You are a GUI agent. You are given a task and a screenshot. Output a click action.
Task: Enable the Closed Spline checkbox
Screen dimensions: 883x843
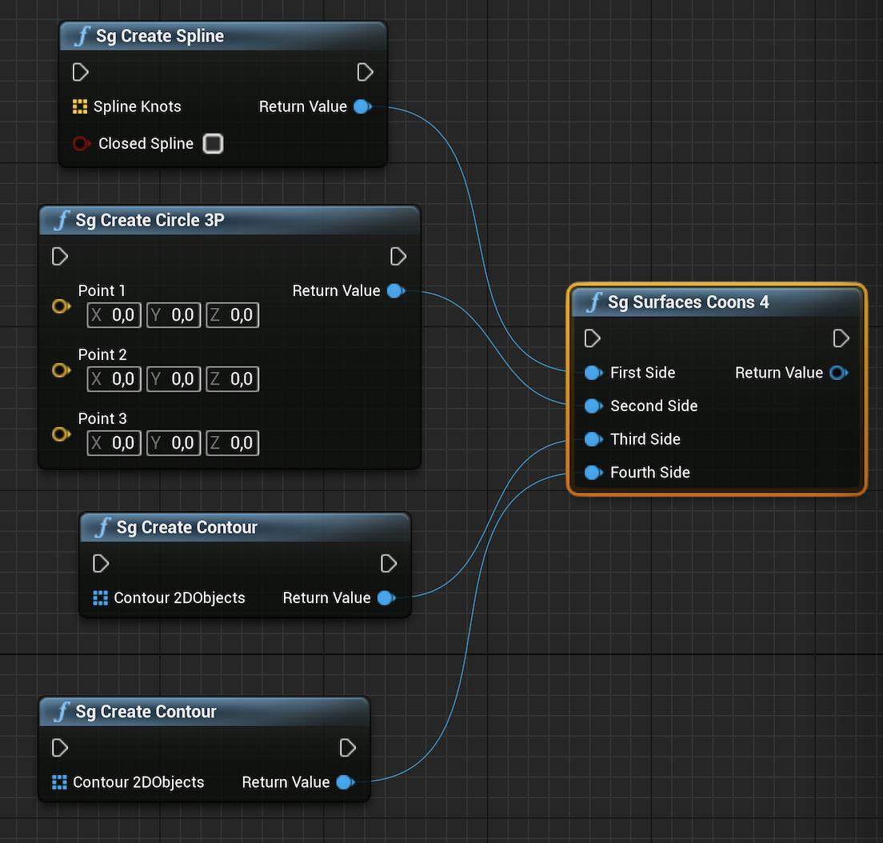click(213, 144)
